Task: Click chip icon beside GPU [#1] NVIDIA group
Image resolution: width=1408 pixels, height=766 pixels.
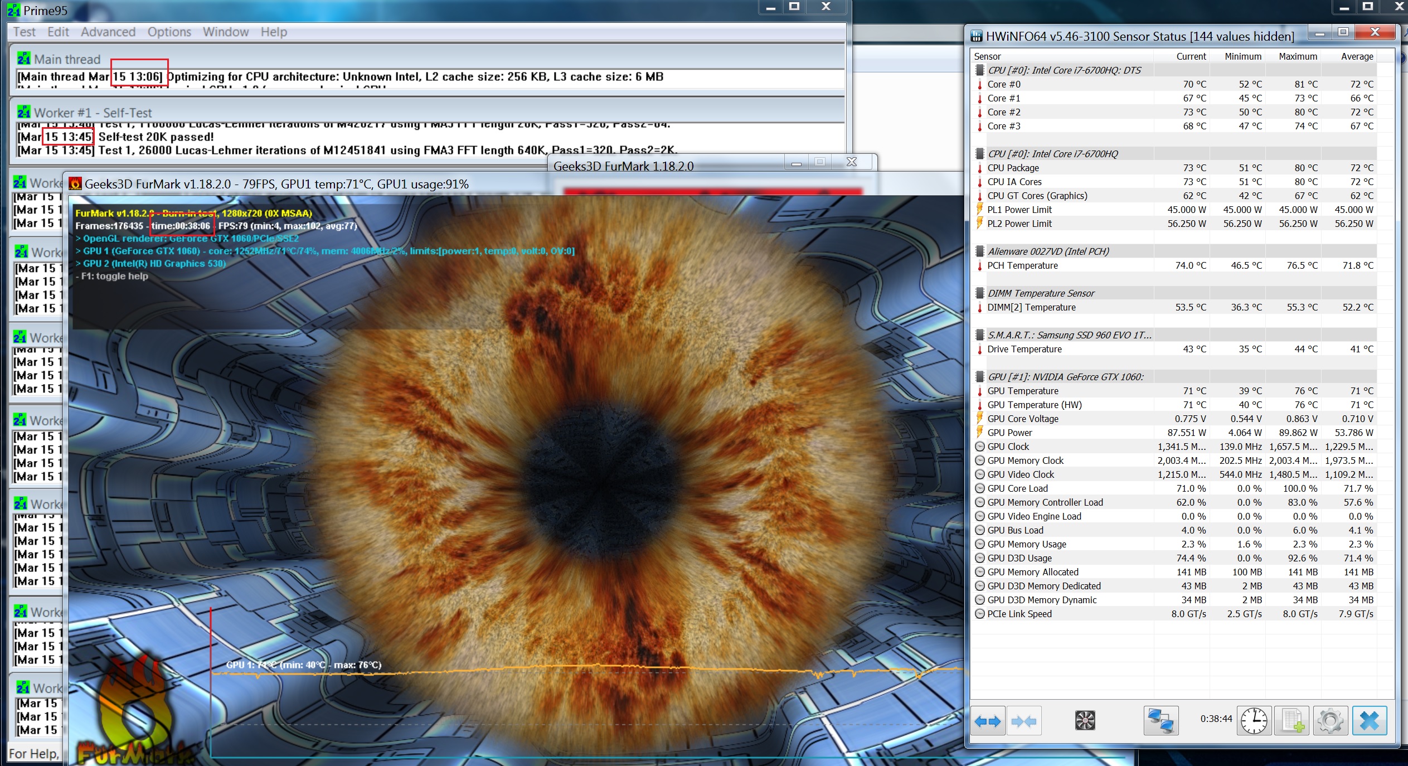Action: click(979, 377)
